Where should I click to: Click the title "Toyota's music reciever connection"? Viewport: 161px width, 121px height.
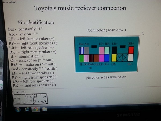pos(80,8)
